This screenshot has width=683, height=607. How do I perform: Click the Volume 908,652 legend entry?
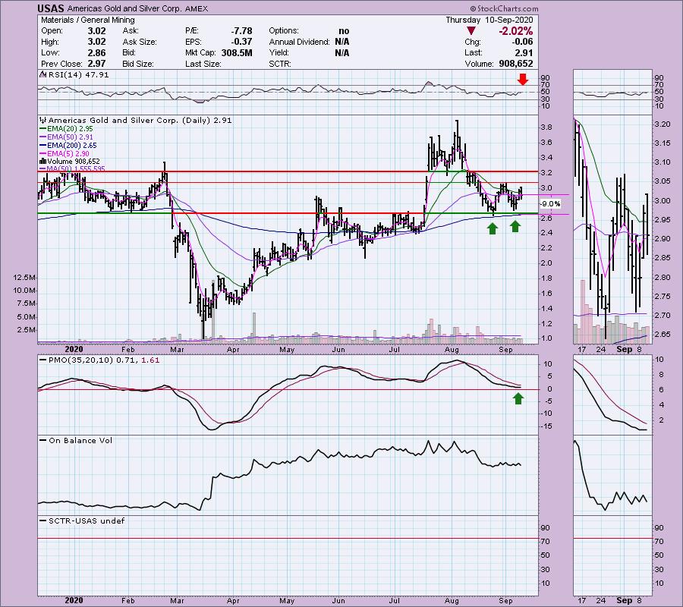click(x=73, y=162)
